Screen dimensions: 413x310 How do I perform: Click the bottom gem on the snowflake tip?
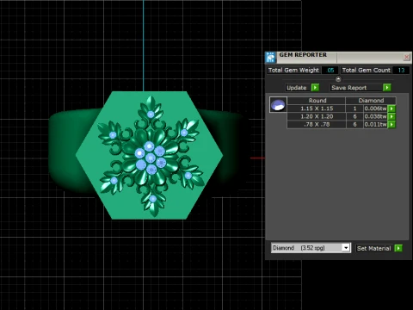pyautogui.click(x=153, y=199)
